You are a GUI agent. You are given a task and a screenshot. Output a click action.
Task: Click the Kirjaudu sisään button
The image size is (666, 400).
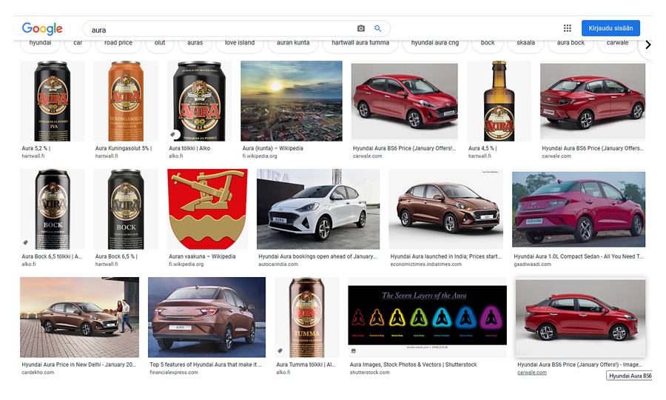pos(610,28)
